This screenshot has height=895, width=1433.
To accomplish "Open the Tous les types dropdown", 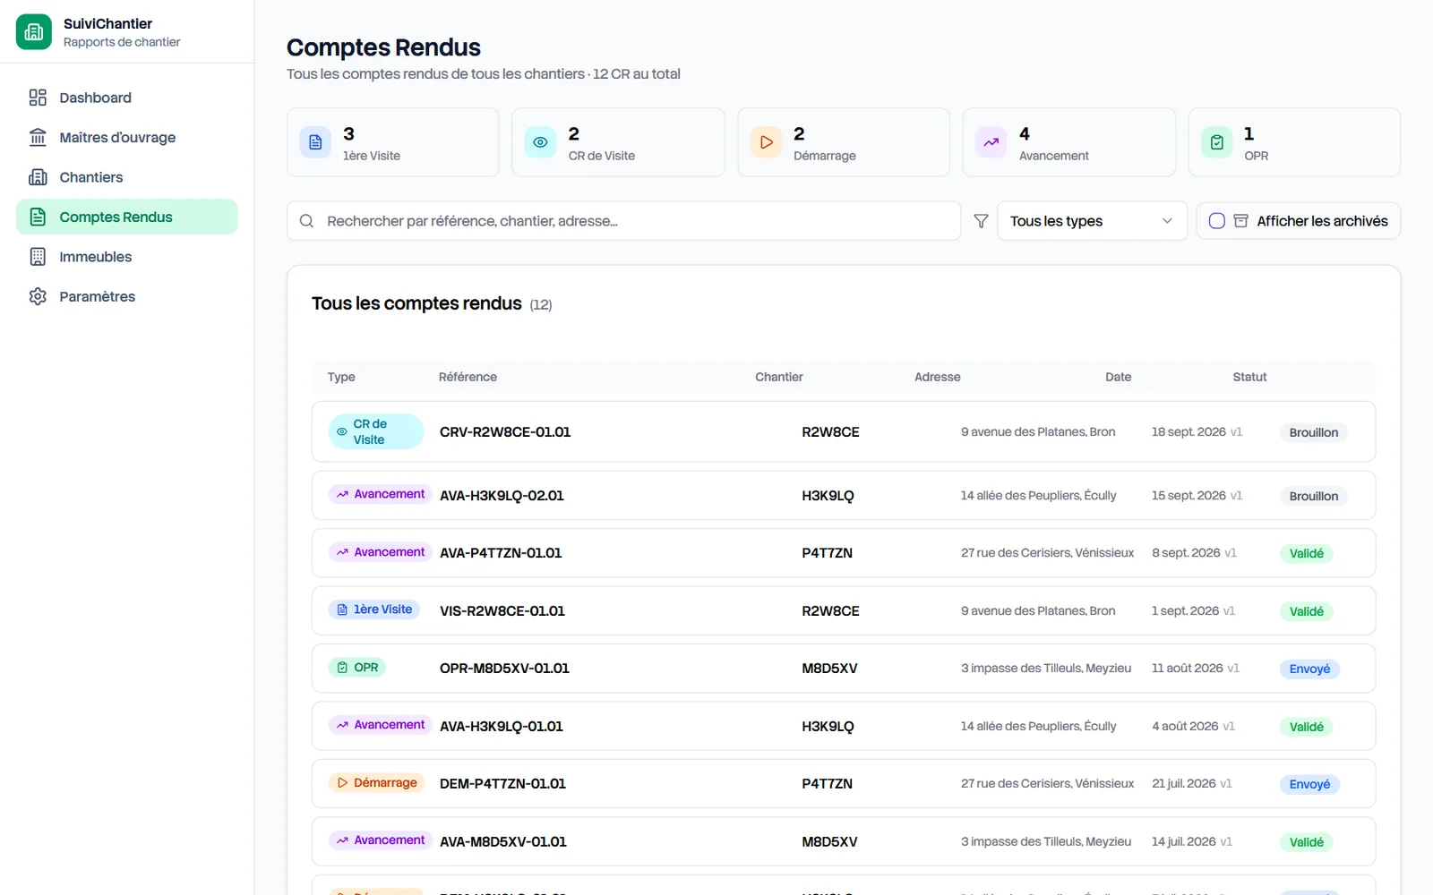I will point(1092,221).
